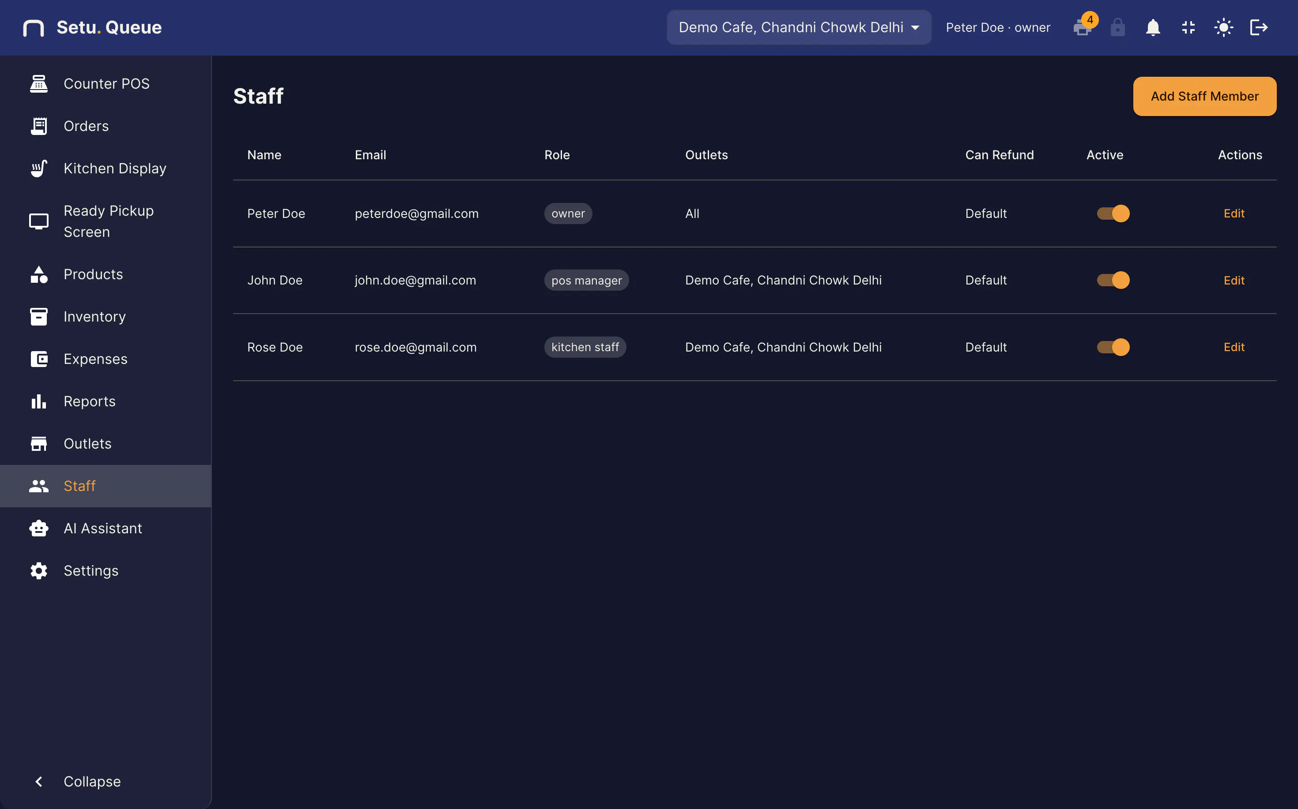The image size is (1298, 809).
Task: Edit Rose Doe's staff record
Action: [x=1234, y=347]
